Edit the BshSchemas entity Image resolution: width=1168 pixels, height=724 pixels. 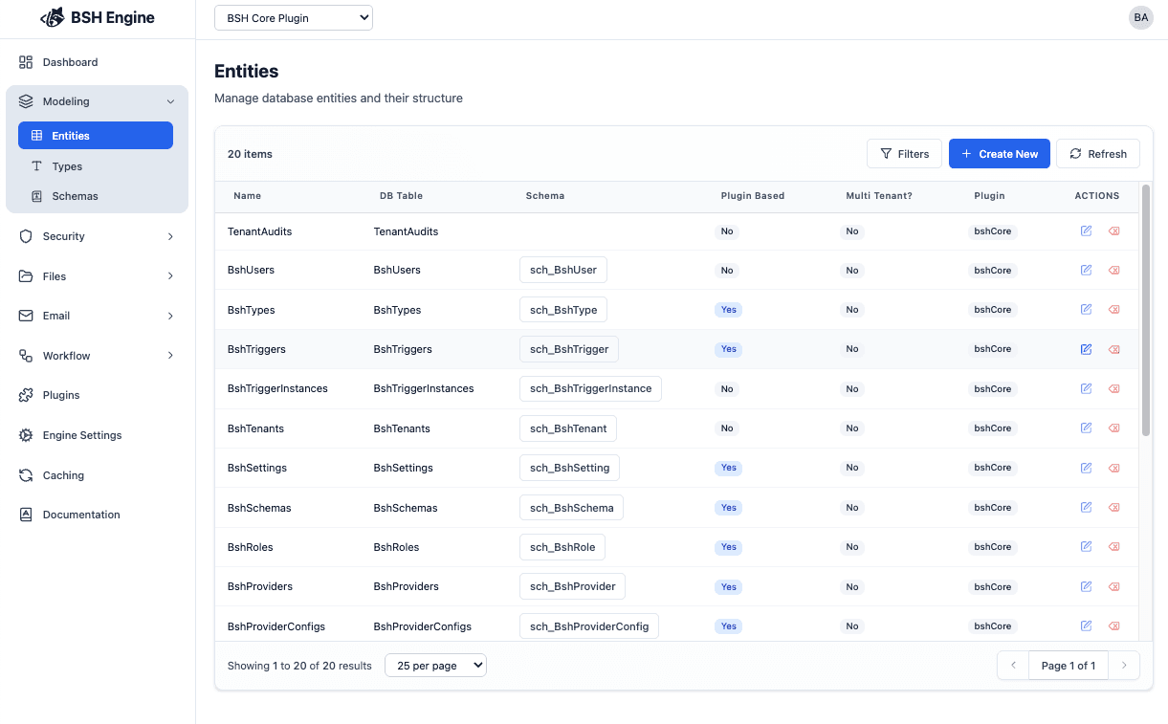point(1086,508)
